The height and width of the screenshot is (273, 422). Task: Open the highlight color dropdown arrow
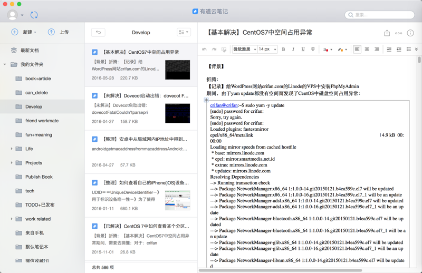click(346, 50)
